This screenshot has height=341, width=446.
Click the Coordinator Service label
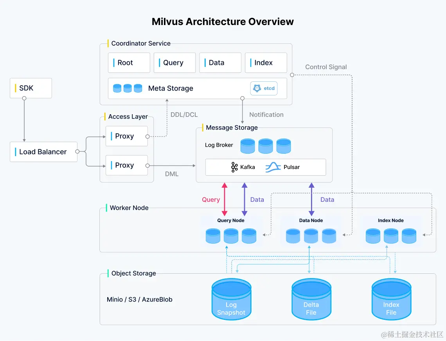tap(141, 43)
